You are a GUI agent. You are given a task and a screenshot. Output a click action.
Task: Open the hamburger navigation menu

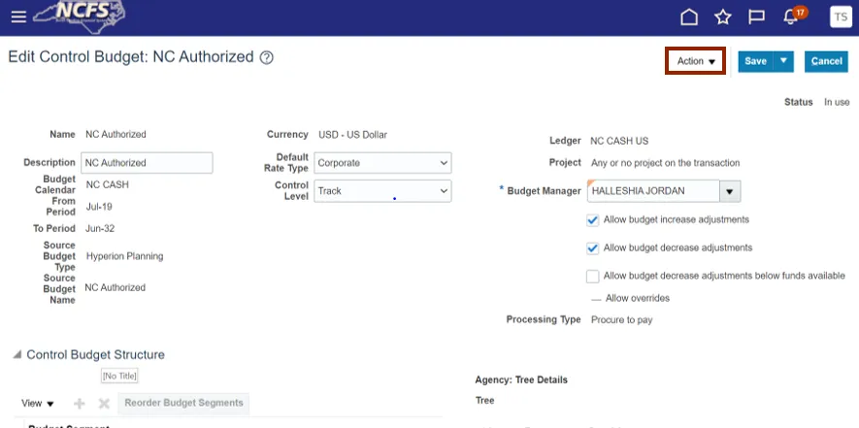click(18, 17)
